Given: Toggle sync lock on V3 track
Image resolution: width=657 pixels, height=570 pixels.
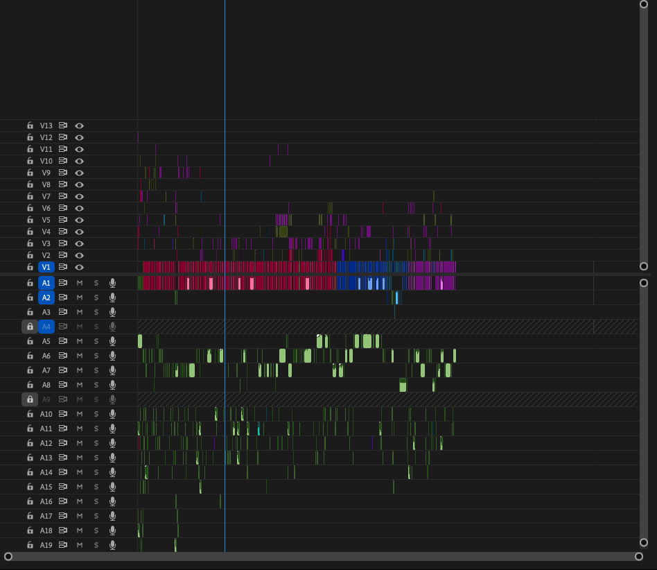Looking at the screenshot, I should (63, 243).
